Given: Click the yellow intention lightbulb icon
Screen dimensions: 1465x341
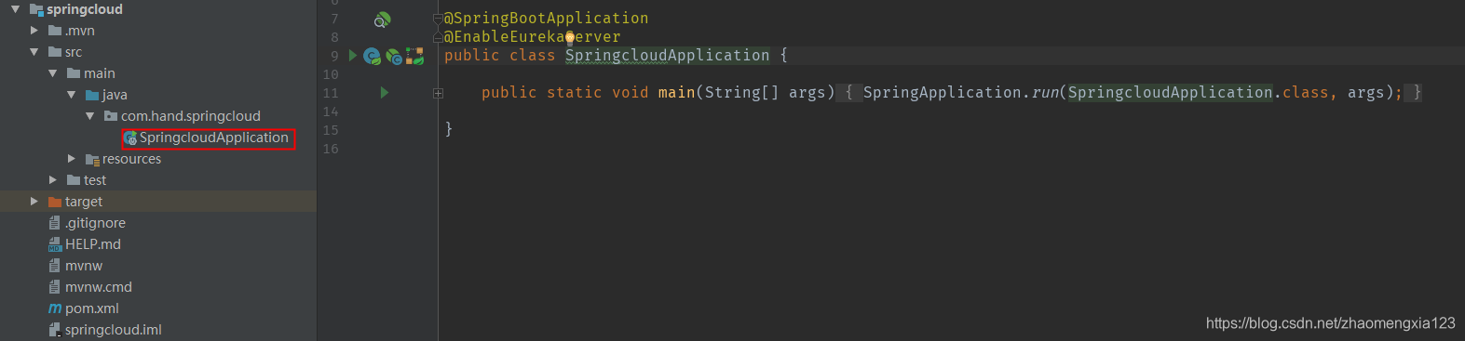Looking at the screenshot, I should point(570,38).
